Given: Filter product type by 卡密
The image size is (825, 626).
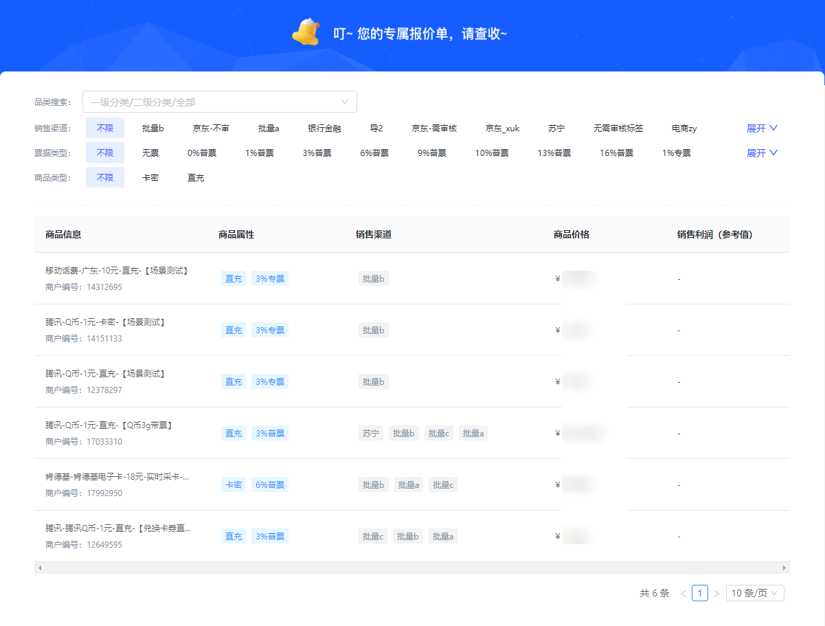Looking at the screenshot, I should tap(150, 178).
